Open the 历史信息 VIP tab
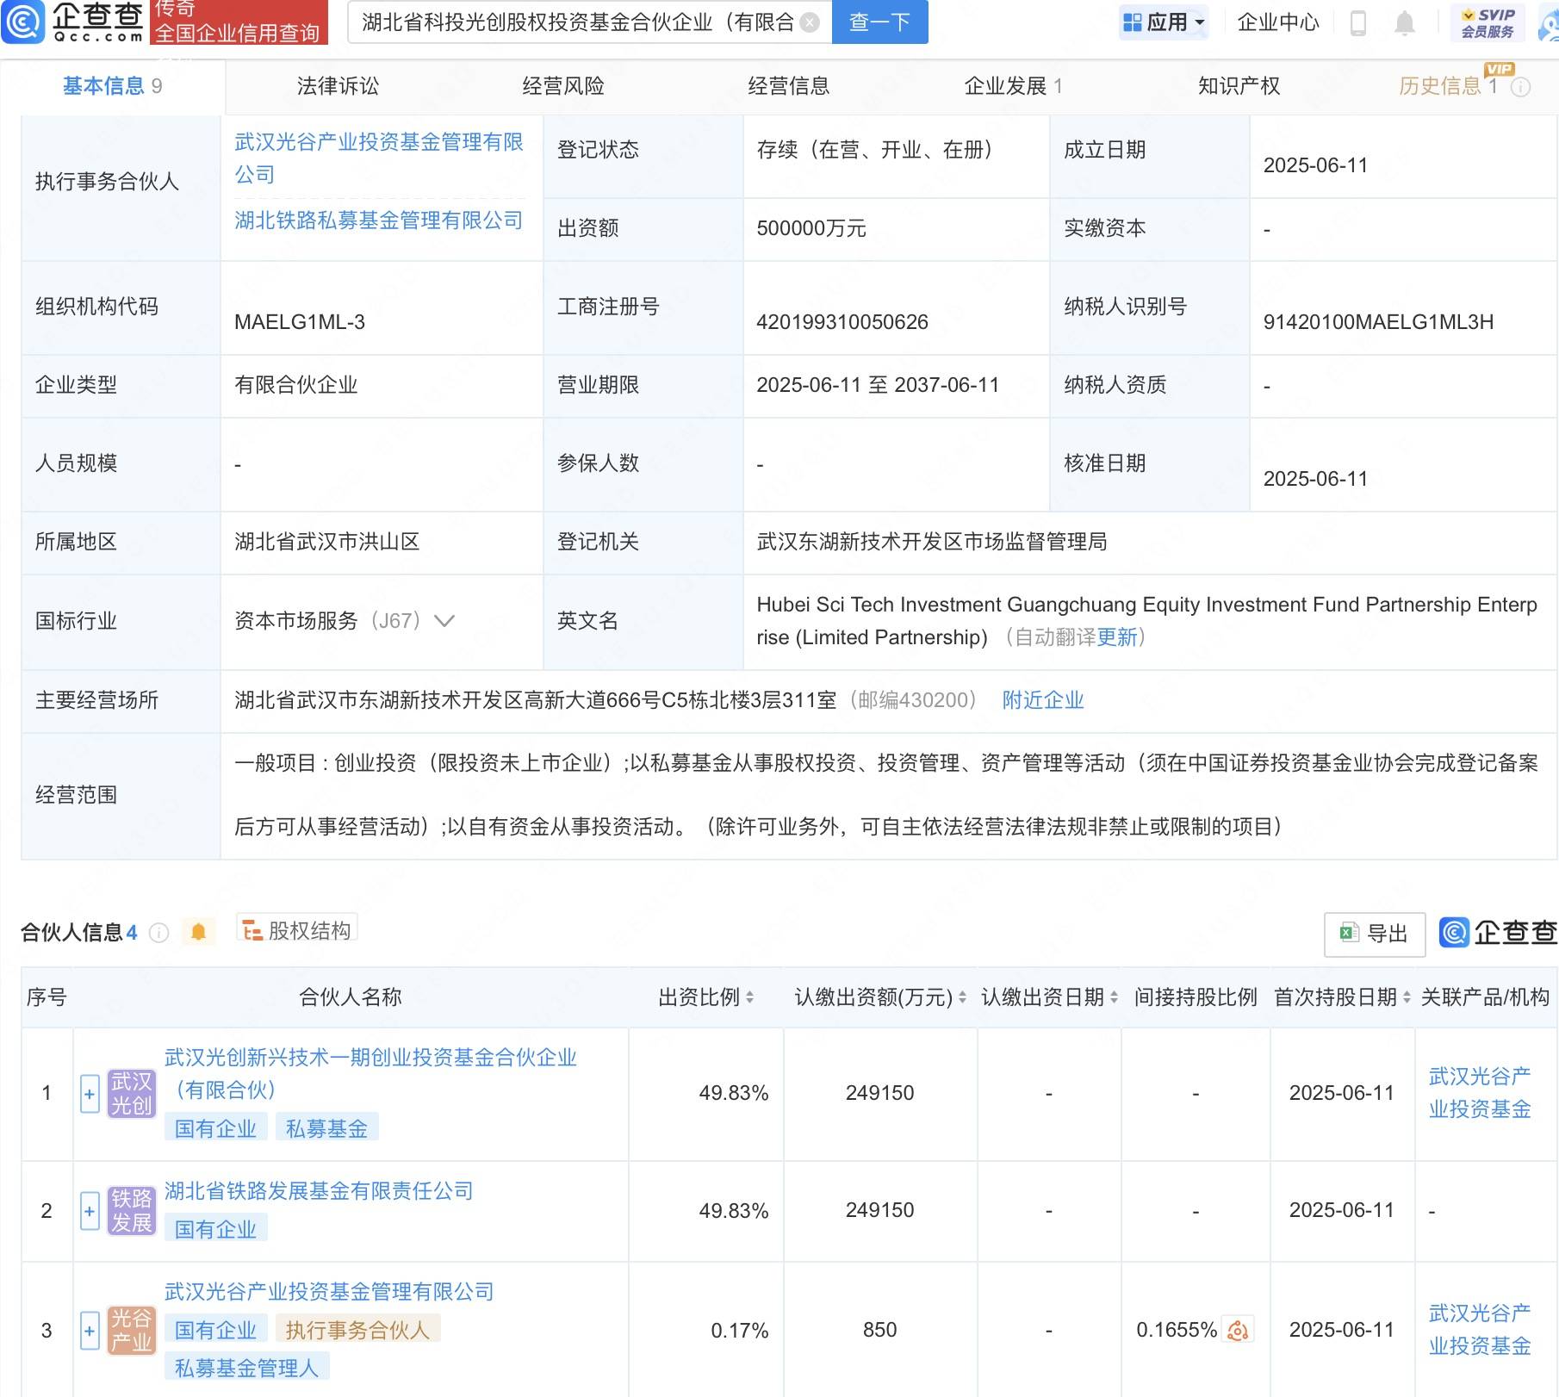The height and width of the screenshot is (1397, 1559). click(x=1448, y=86)
